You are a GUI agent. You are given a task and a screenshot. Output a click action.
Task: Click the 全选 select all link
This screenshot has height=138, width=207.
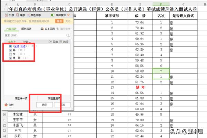click(x=17, y=46)
